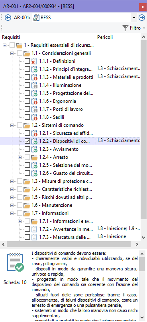147x322 pixels.
Task: Click the question mark icon of 1.1.4 Illuminazione
Action: [x=34, y=85]
